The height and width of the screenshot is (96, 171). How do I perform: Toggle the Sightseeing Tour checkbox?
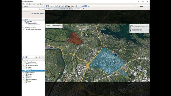coord(25,23)
